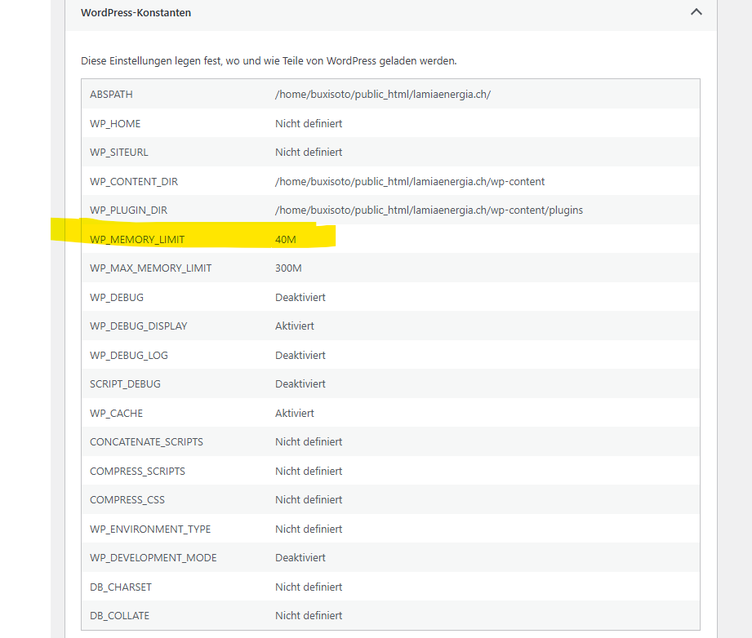Click the wp-content/plugins path value
Screen dimensions: 752x638
(x=429, y=210)
